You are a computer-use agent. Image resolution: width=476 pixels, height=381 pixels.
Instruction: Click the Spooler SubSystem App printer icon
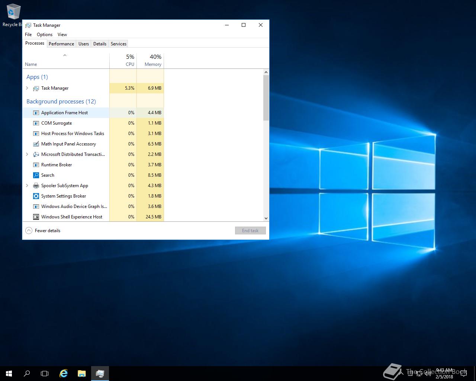coord(36,186)
